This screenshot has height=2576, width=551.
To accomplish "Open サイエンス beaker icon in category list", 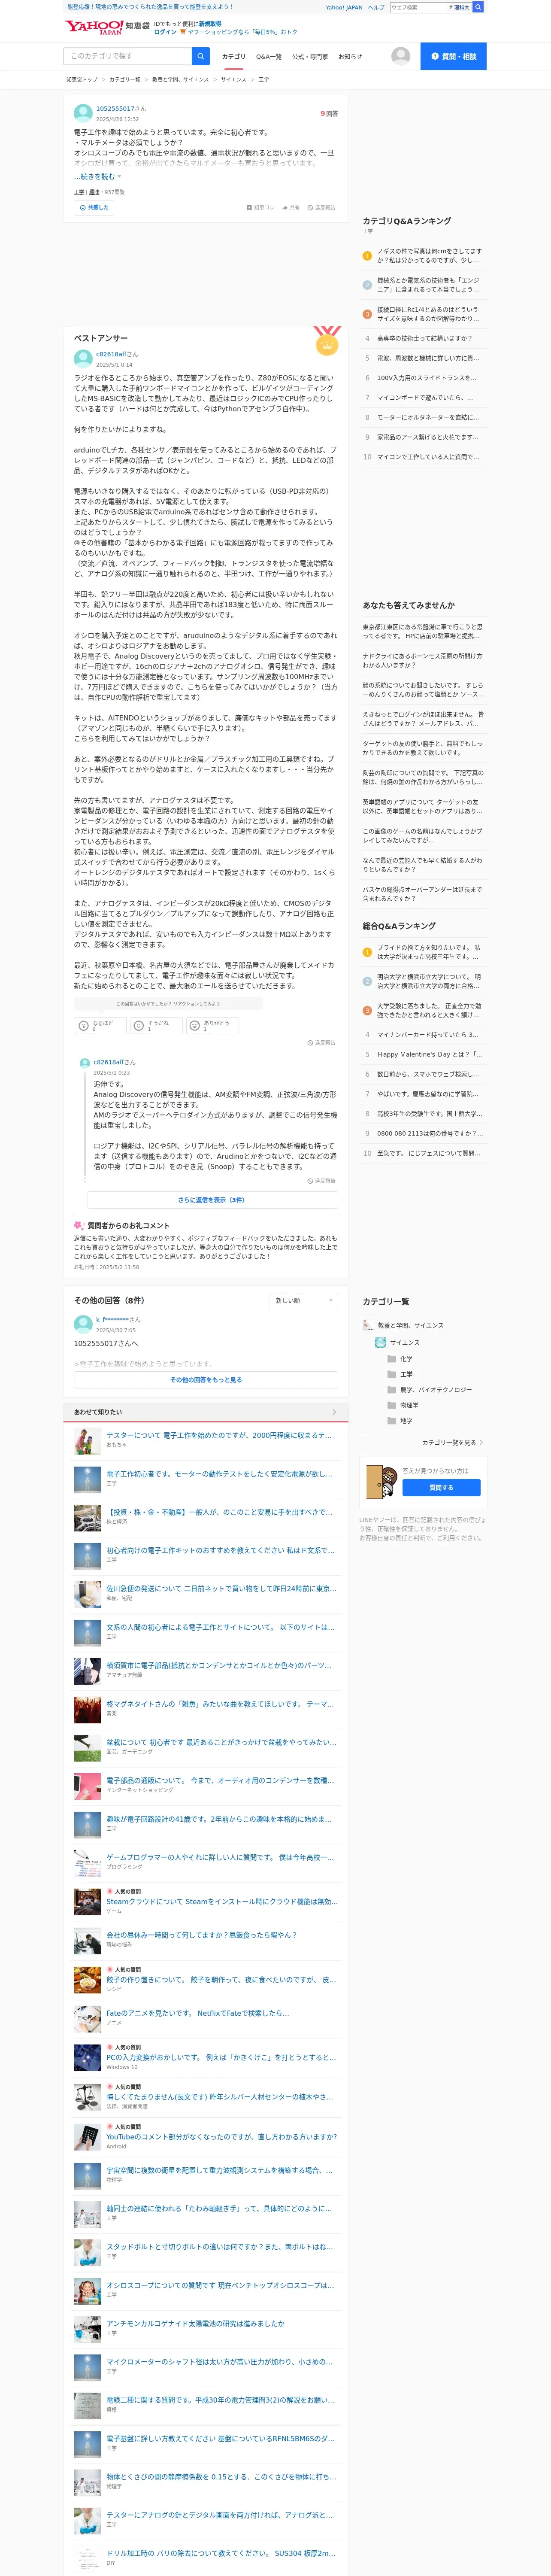I will pos(380,1342).
